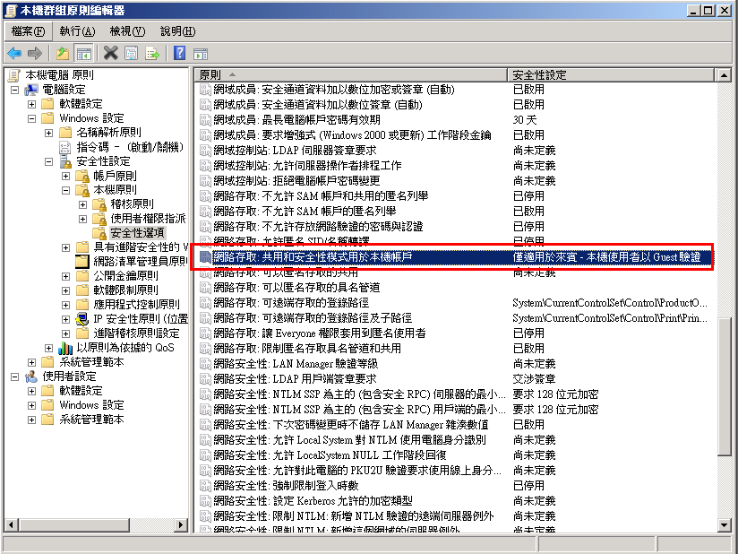Click the tree pane horizontal scrollbar thumb
Screen dimensions: 738x554
tap(74, 524)
